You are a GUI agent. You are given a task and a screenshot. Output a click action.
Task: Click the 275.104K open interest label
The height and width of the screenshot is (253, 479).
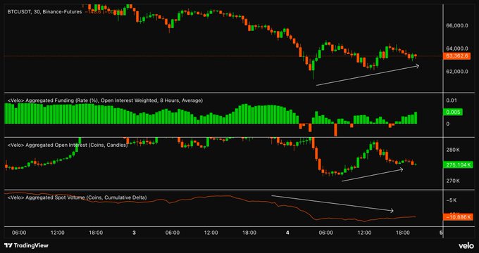458,165
